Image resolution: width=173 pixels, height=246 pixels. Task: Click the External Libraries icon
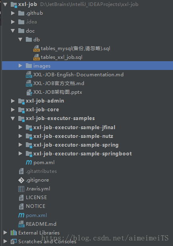14,232
